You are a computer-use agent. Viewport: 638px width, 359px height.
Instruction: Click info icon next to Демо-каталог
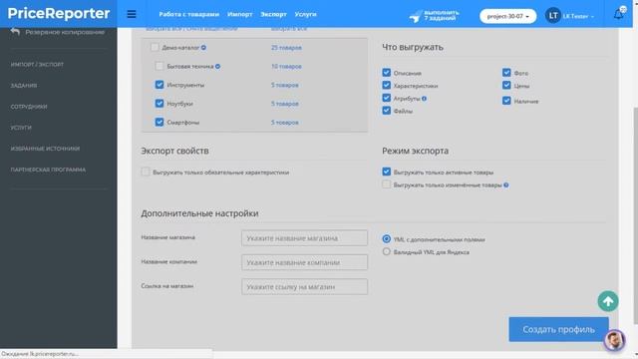point(203,48)
